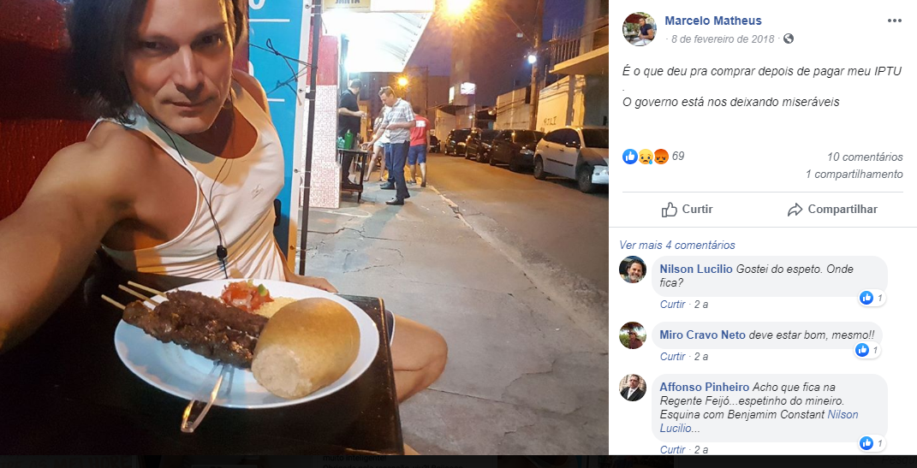Expand Ver mais 4 comentários

pyautogui.click(x=677, y=245)
